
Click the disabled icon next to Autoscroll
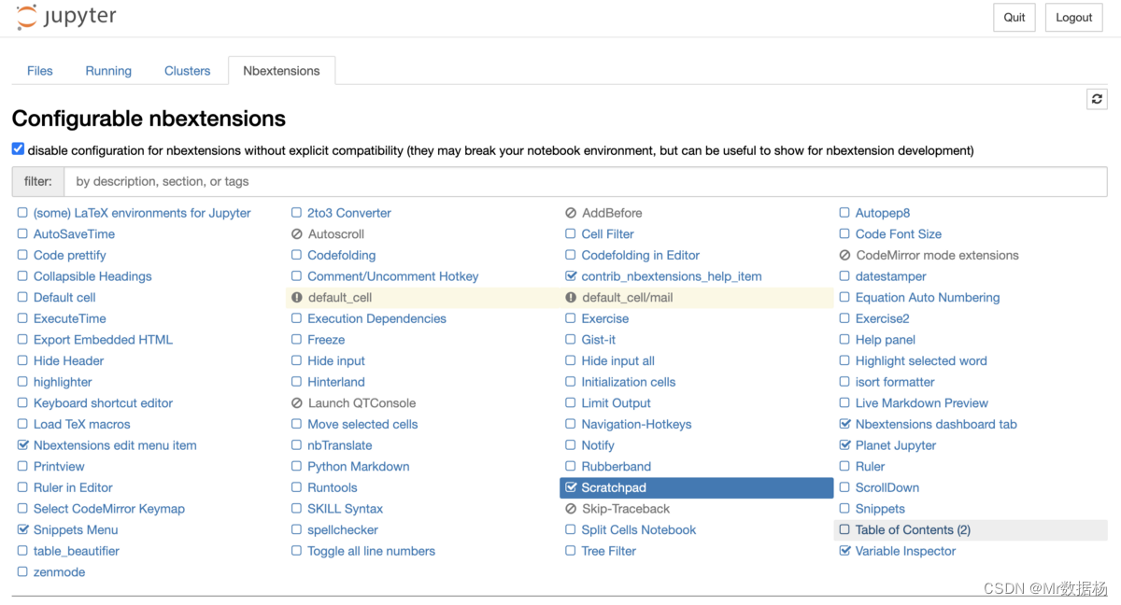point(297,234)
